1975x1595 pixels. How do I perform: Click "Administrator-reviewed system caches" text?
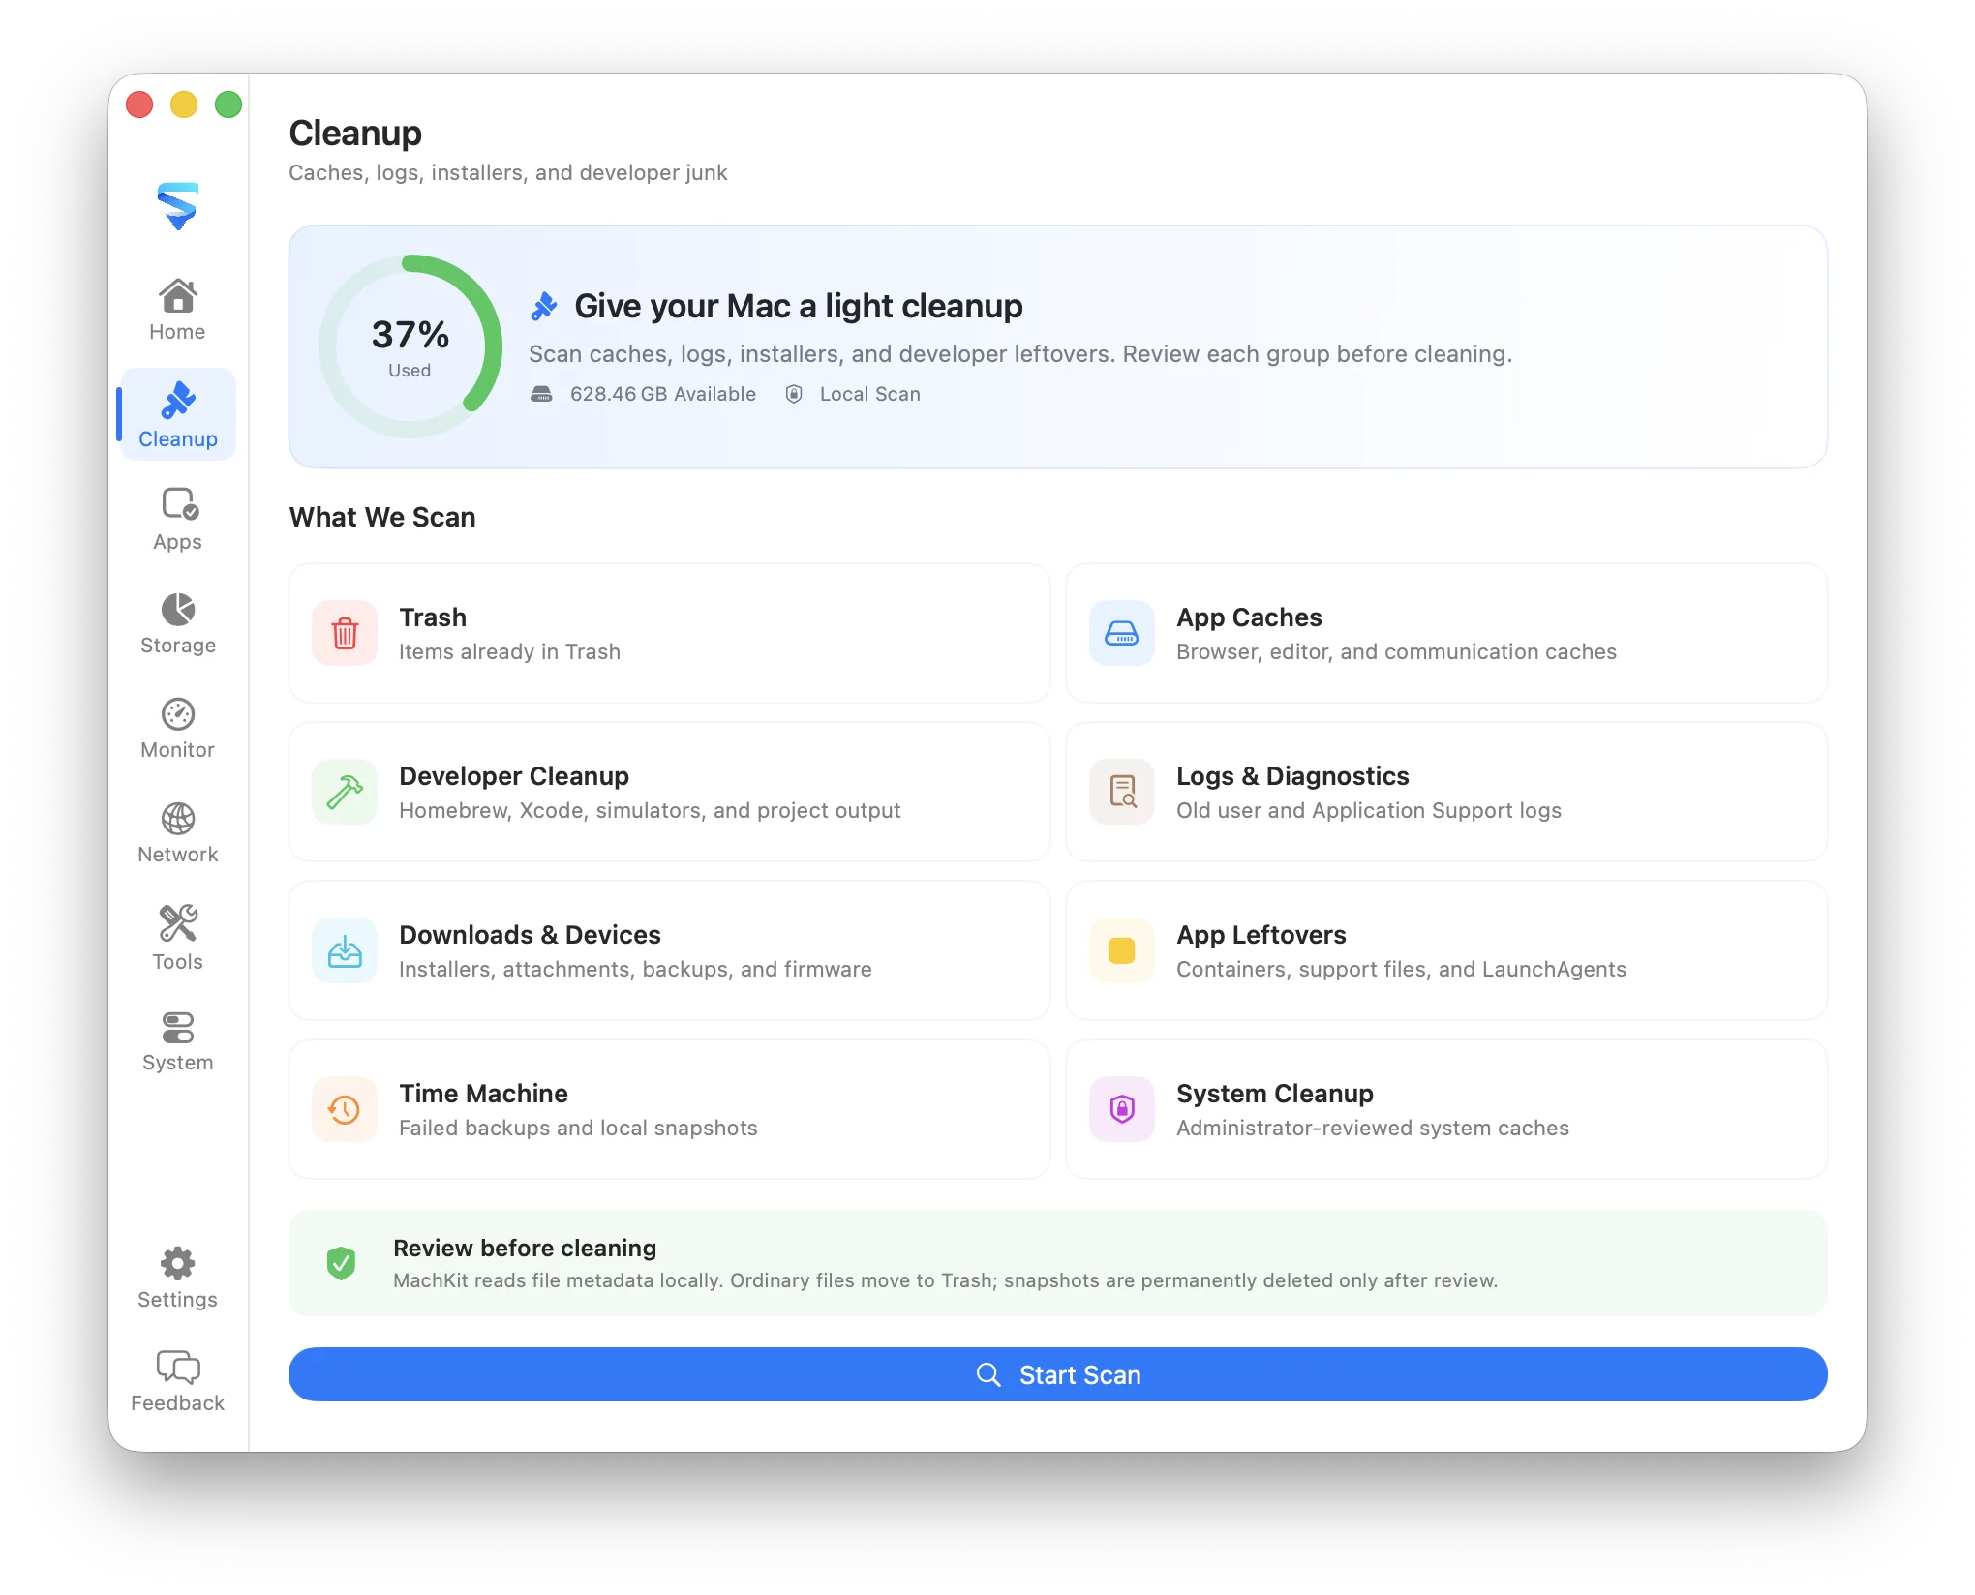pyautogui.click(x=1372, y=1128)
